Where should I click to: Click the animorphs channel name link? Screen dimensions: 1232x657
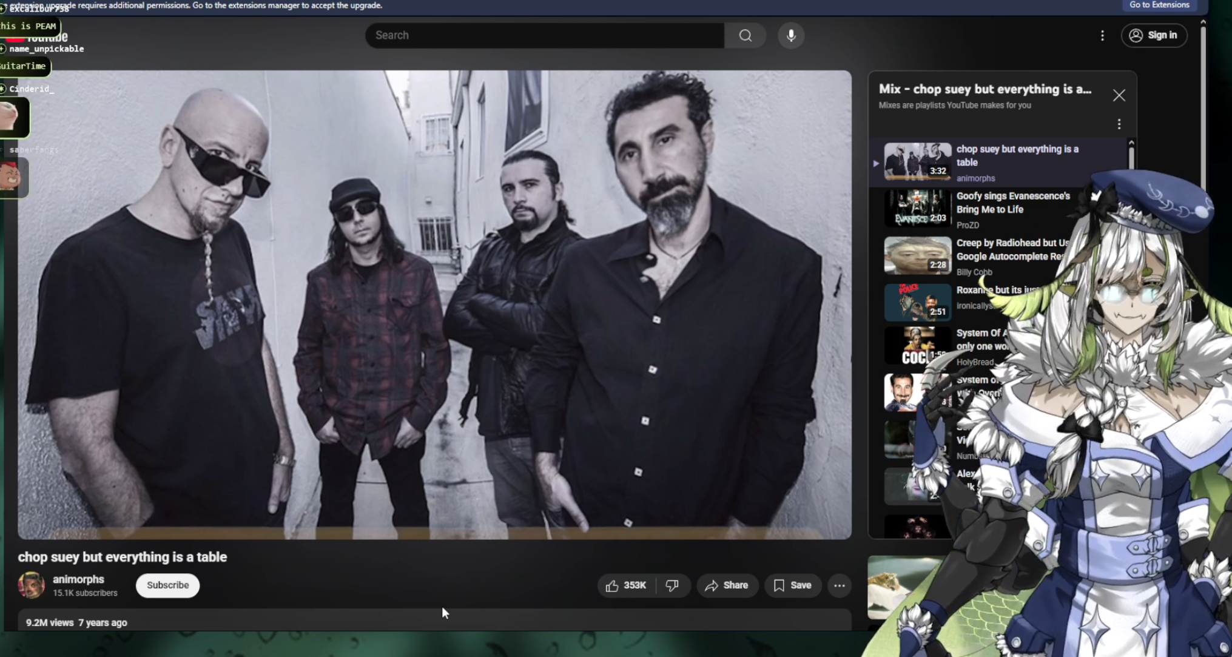(78, 579)
